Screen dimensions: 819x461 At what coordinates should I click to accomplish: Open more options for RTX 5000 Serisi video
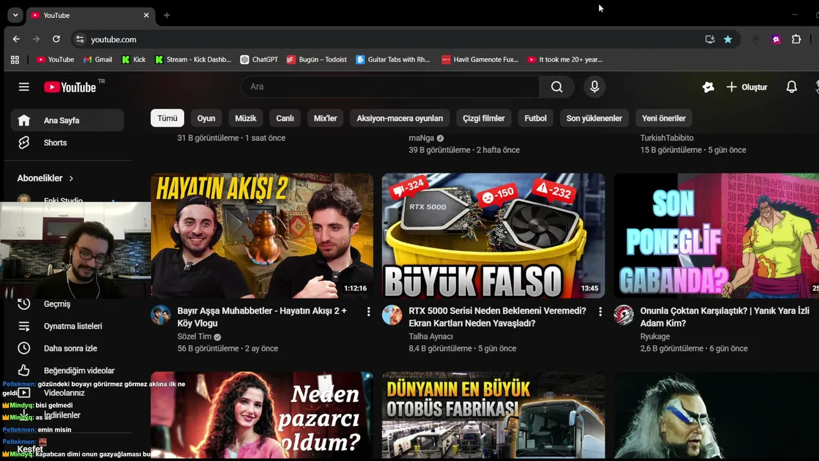pyautogui.click(x=600, y=312)
